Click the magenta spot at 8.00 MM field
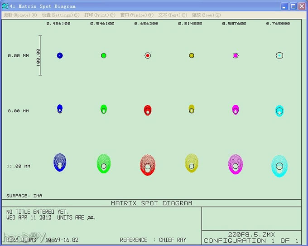Viewport: 308px width, 246px height. tap(236, 109)
